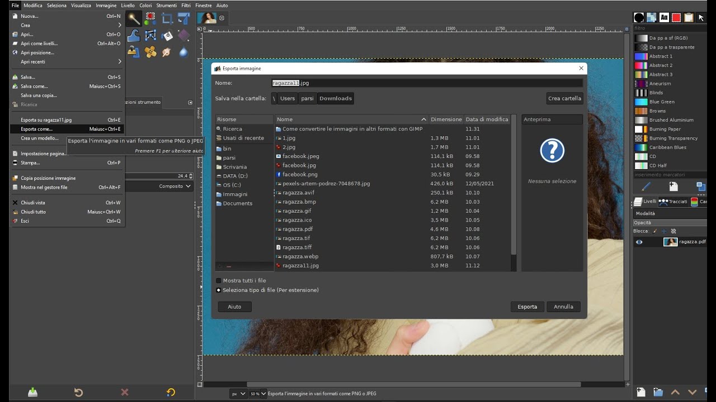
Task: Click the Users path button
Action: [x=288, y=98]
